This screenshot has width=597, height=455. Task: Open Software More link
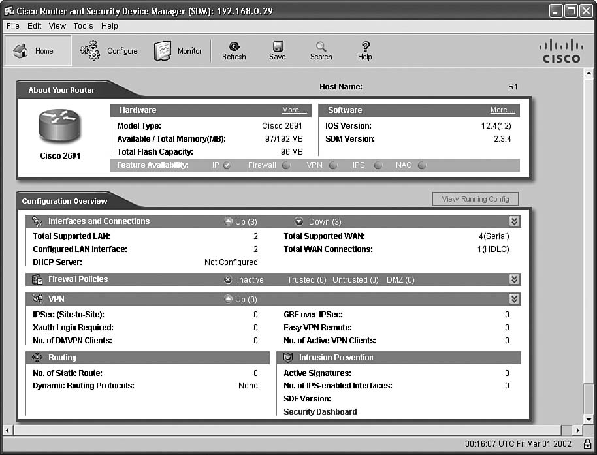tap(502, 110)
